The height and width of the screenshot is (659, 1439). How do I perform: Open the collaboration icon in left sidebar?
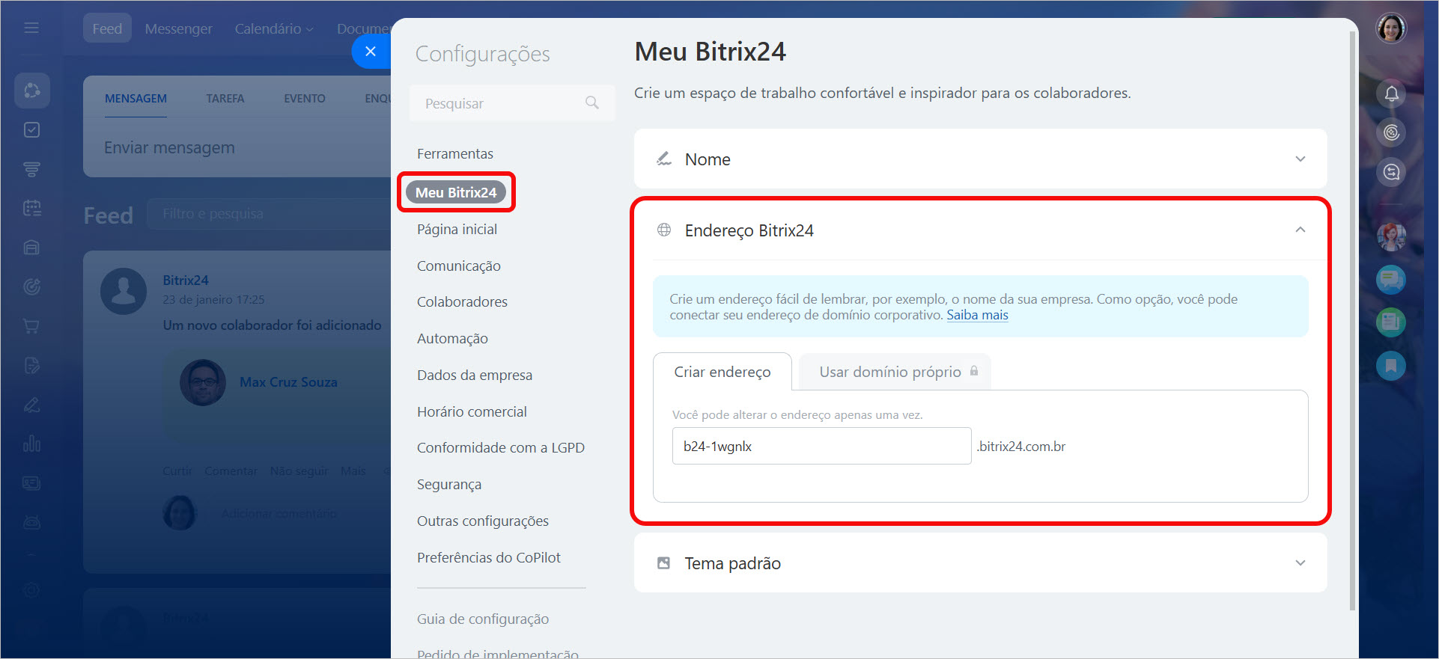pyautogui.click(x=32, y=91)
